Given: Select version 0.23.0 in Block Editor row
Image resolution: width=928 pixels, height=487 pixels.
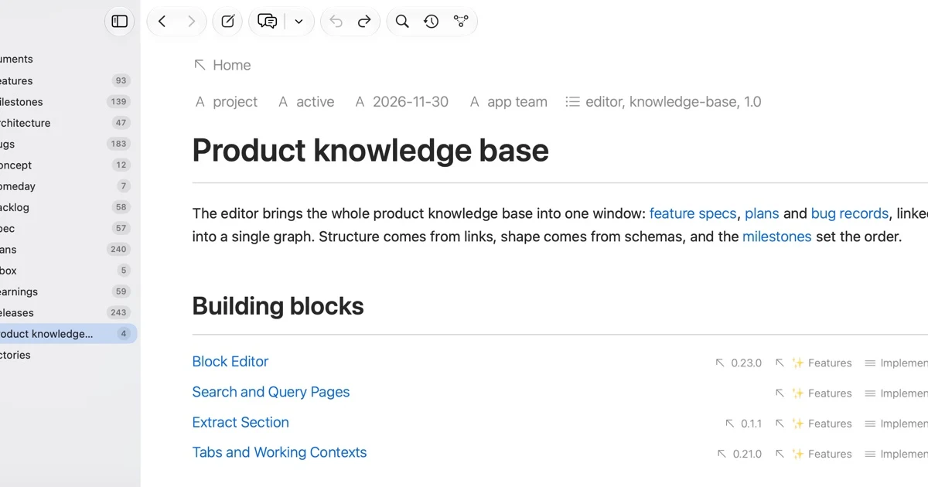Looking at the screenshot, I should [x=739, y=363].
